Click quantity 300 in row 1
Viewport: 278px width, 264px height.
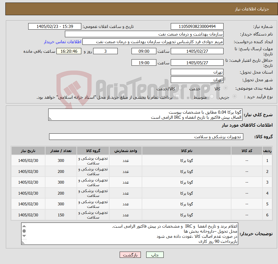coord(61,160)
